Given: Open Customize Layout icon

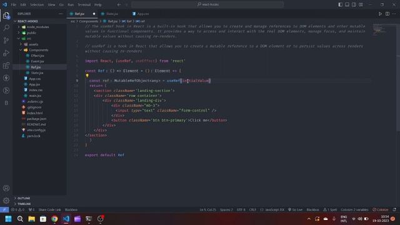Looking at the screenshot, I should [361, 4].
